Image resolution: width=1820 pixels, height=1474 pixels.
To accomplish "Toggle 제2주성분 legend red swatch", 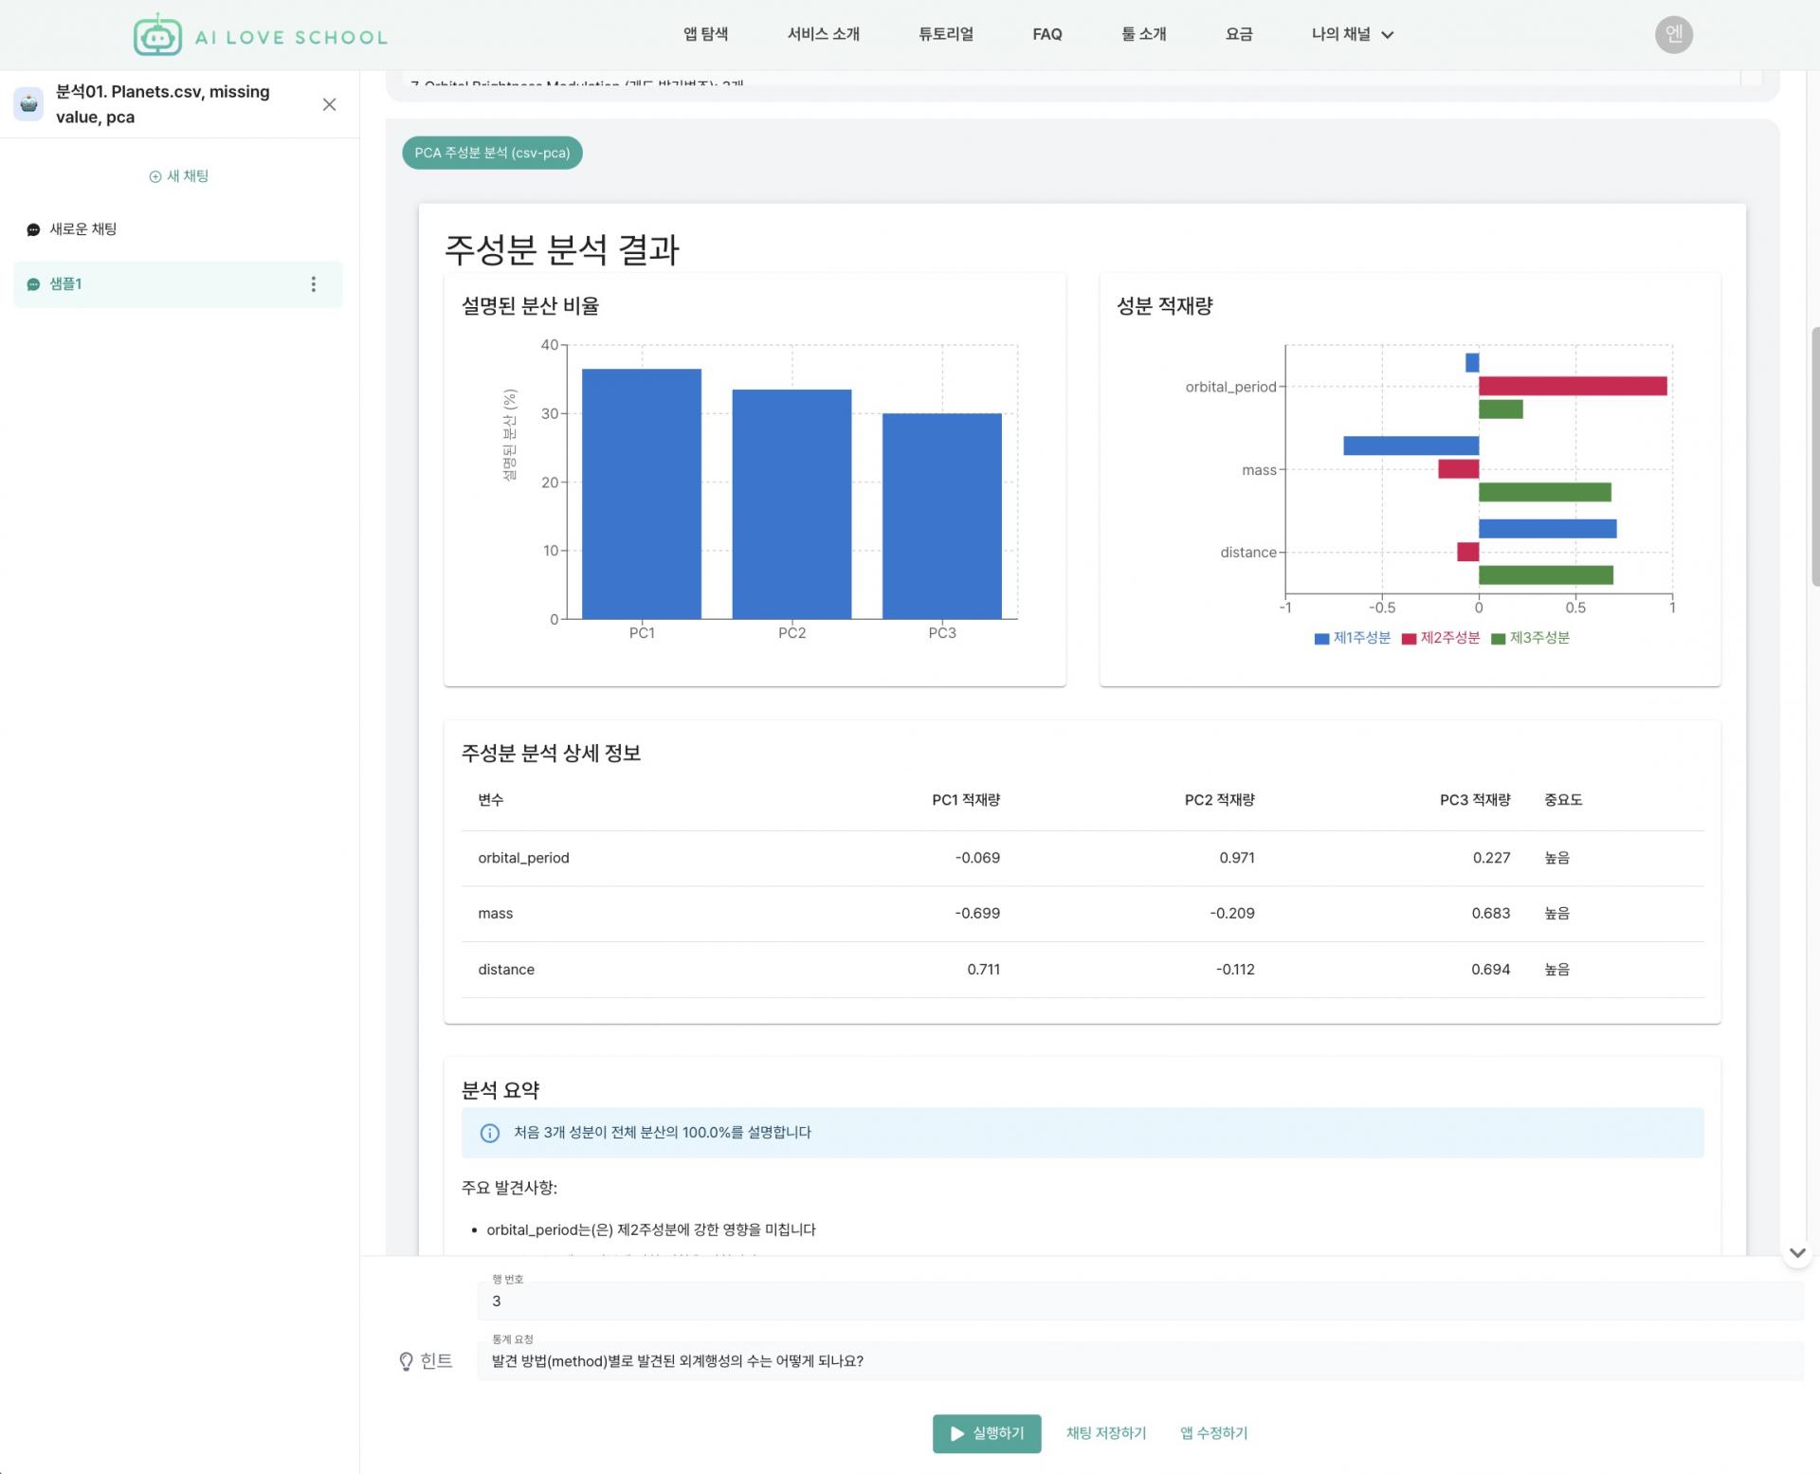I will coord(1409,639).
